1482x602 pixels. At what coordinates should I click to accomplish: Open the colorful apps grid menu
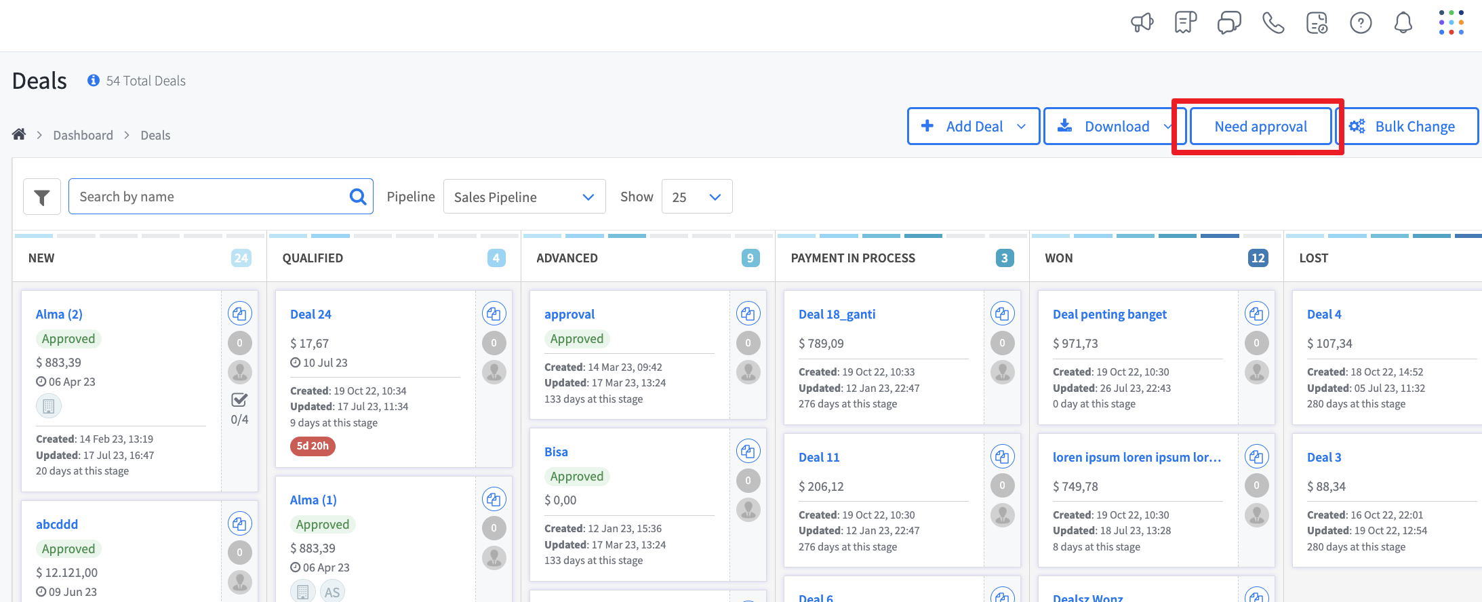click(x=1451, y=22)
